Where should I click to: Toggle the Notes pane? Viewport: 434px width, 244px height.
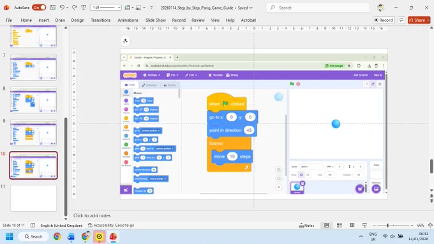pyautogui.click(x=306, y=226)
